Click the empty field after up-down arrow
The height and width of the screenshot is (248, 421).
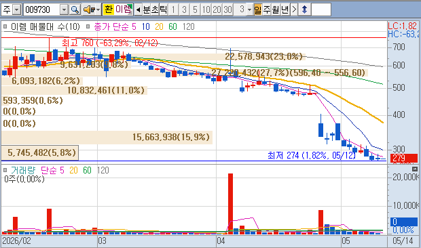point(321,10)
